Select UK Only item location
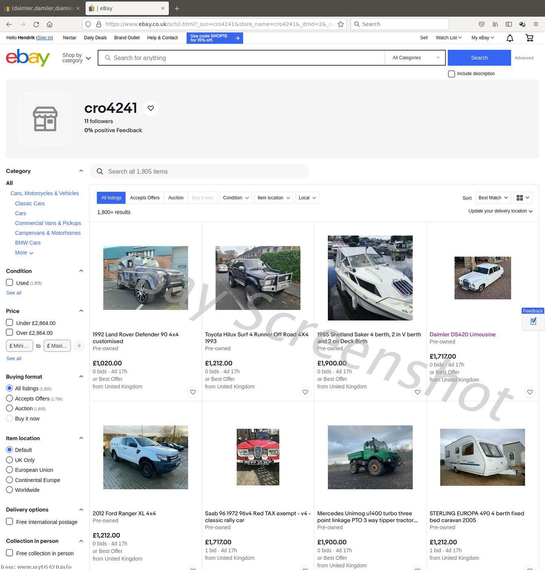Image resolution: width=545 pixels, height=570 pixels. [9, 460]
